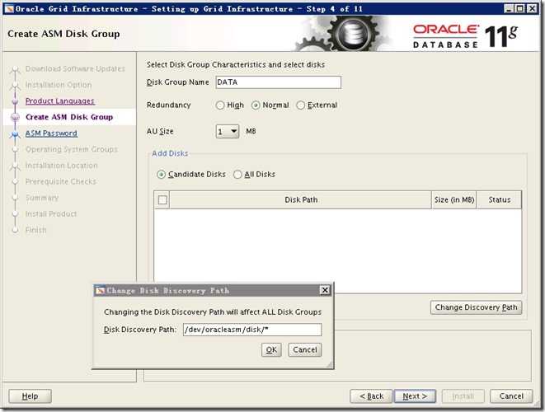
Task: Maximize the Oracle Grid Infrastructure window
Action: click(520, 9)
